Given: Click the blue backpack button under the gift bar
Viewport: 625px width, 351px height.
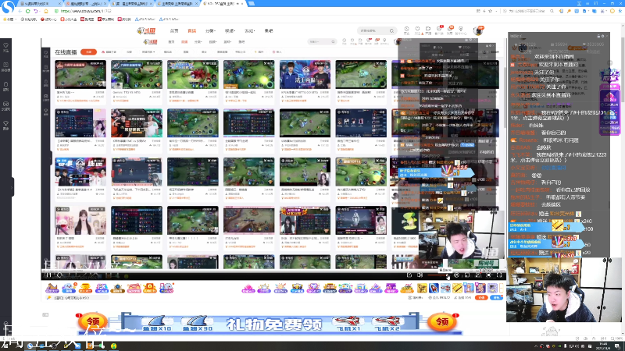Looking at the screenshot, I should tap(496, 297).
